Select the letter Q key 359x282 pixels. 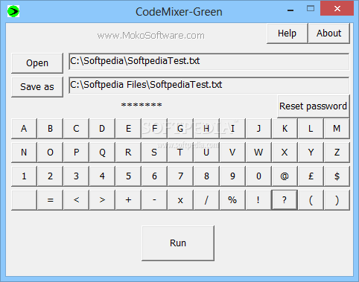pos(102,153)
